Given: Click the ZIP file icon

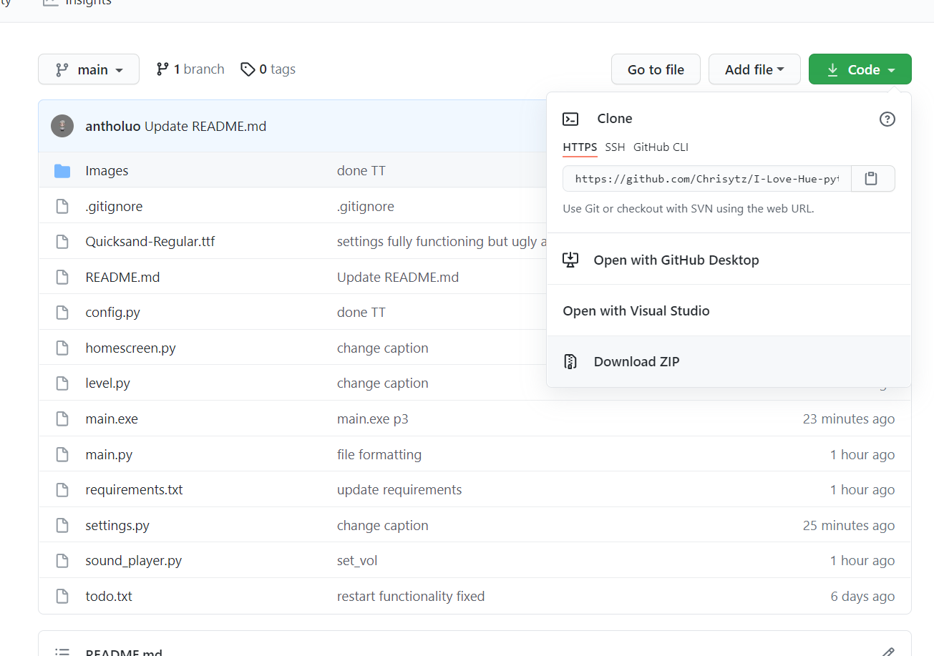Looking at the screenshot, I should click(570, 361).
